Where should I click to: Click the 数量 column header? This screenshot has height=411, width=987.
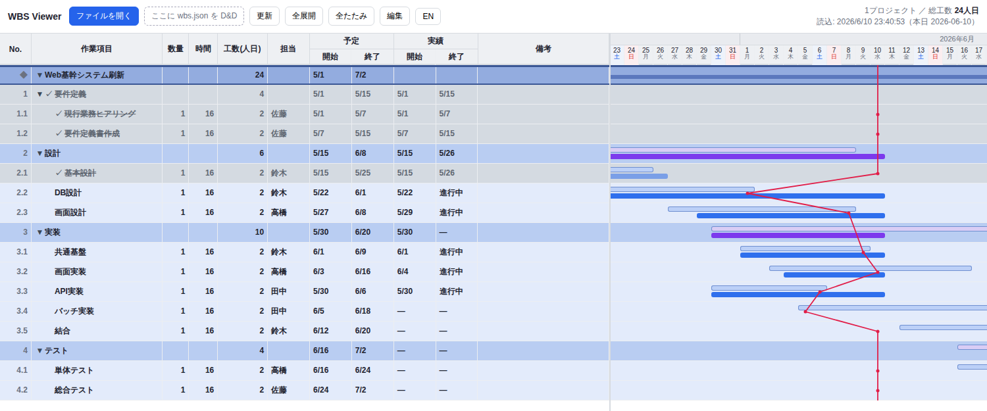[x=176, y=49]
